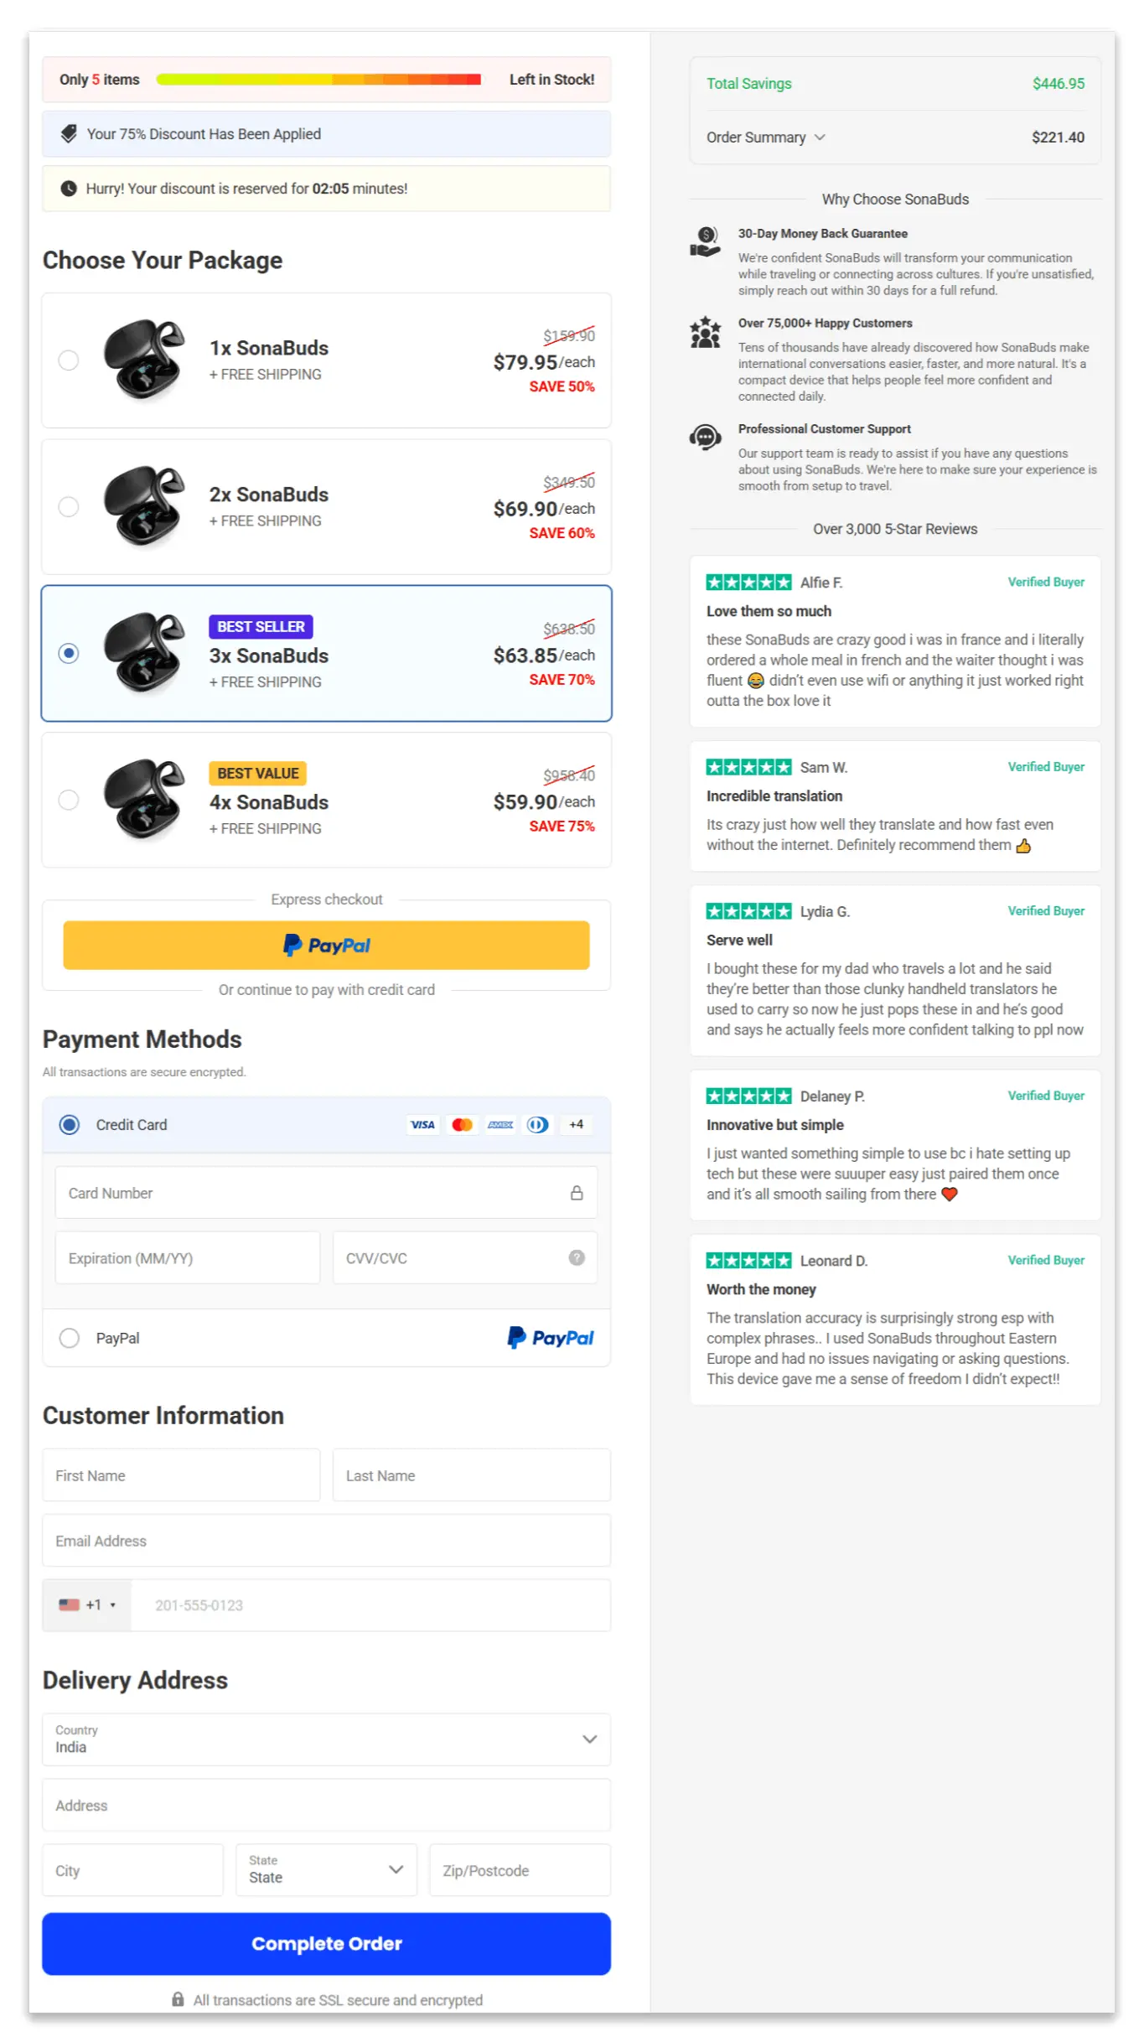Image resolution: width=1144 pixels, height=2042 pixels.
Task: Click the 30-Day Money Back Guarantee icon
Action: pos(706,241)
